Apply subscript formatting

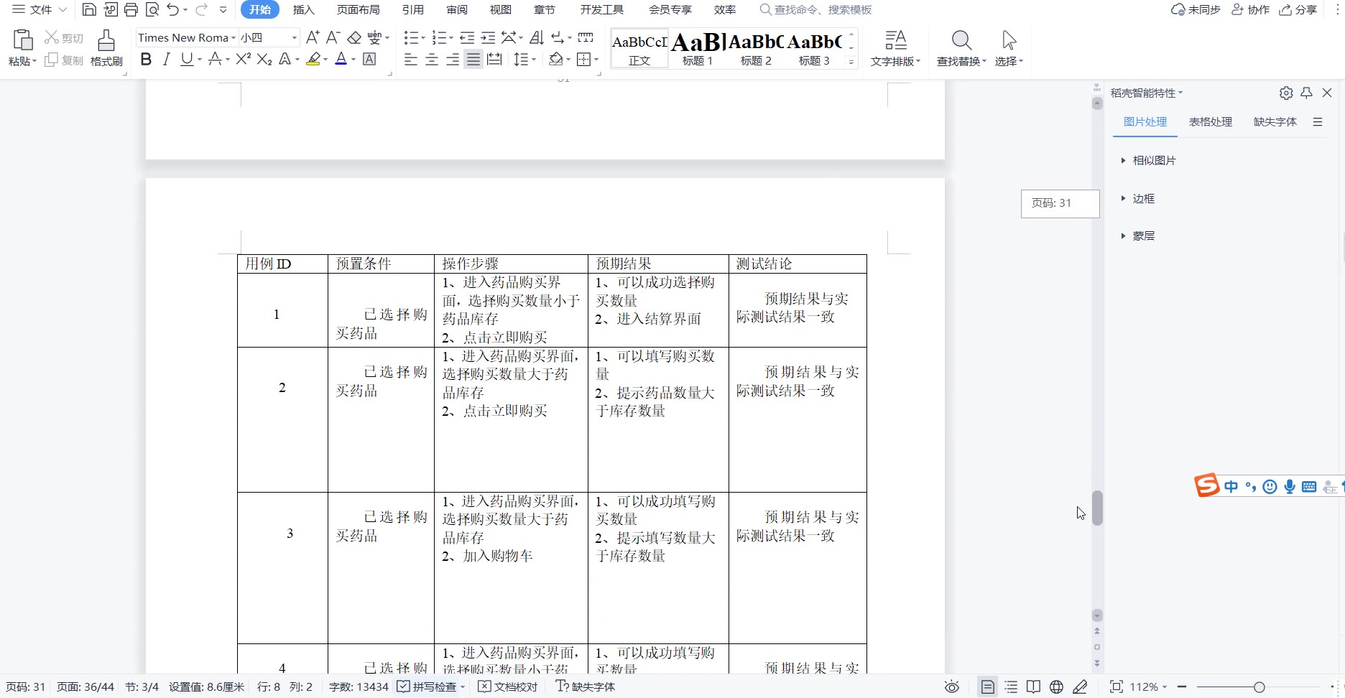(264, 59)
